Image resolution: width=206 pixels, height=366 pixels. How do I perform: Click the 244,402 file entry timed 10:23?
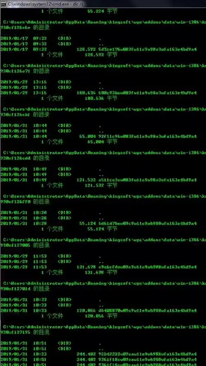(x=98, y=354)
